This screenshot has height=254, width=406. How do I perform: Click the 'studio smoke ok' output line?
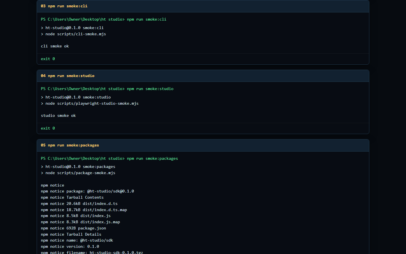[58, 115]
